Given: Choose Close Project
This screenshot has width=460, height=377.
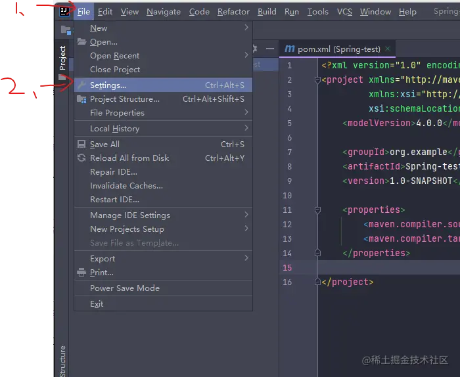Looking at the screenshot, I should point(163,70).
